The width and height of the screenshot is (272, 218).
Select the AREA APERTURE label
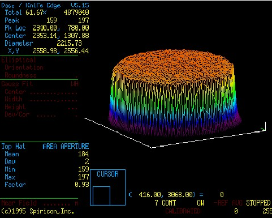click(x=66, y=146)
